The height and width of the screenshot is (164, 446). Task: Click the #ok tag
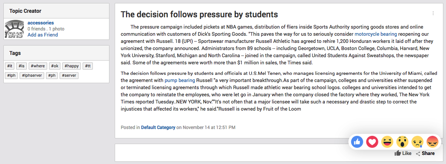tap(55, 66)
